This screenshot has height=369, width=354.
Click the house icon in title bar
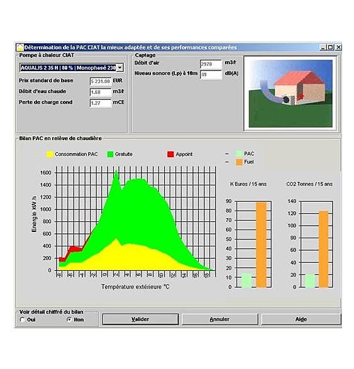tap(20, 47)
